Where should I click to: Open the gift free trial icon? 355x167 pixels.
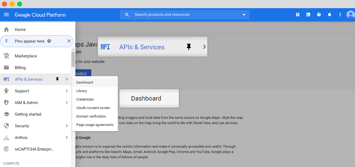point(298,15)
